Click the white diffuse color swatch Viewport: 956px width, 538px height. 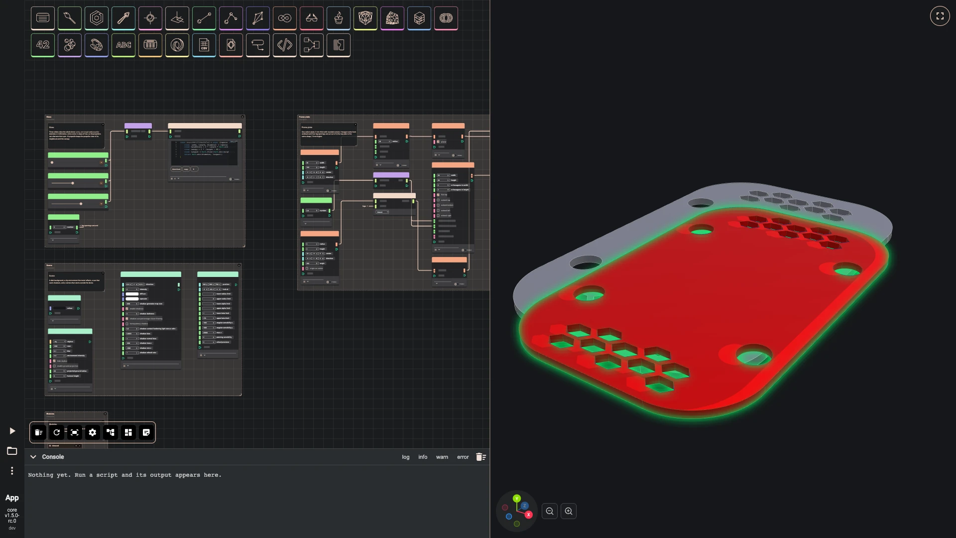click(132, 294)
